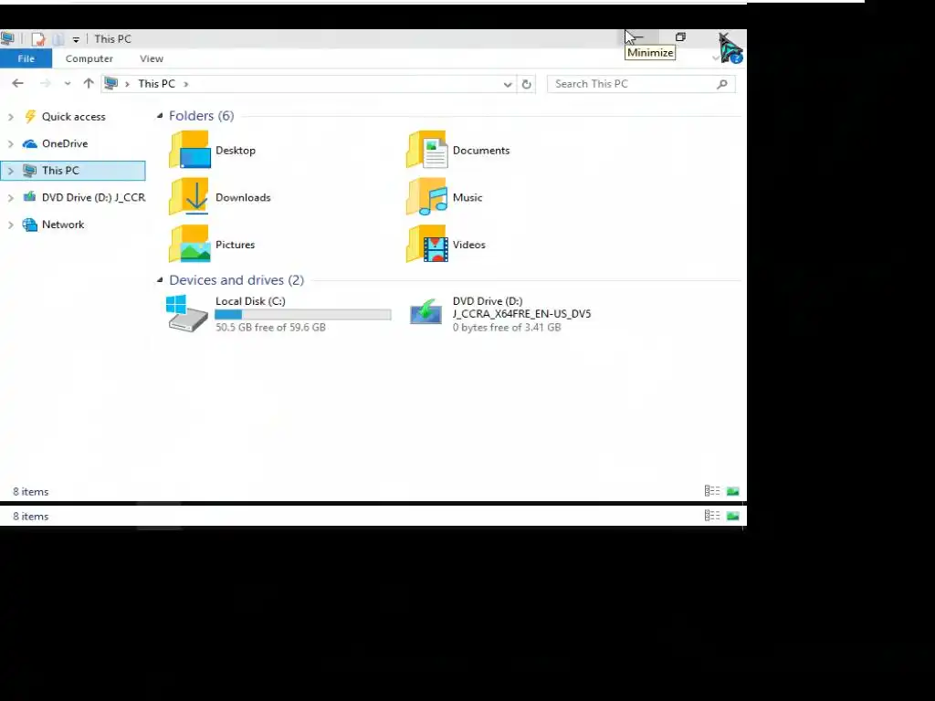Open the Downloads folder icon
The image size is (935, 701).
click(x=190, y=197)
